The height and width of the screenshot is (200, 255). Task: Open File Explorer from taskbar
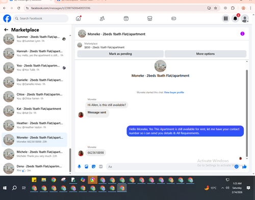click(x=44, y=180)
